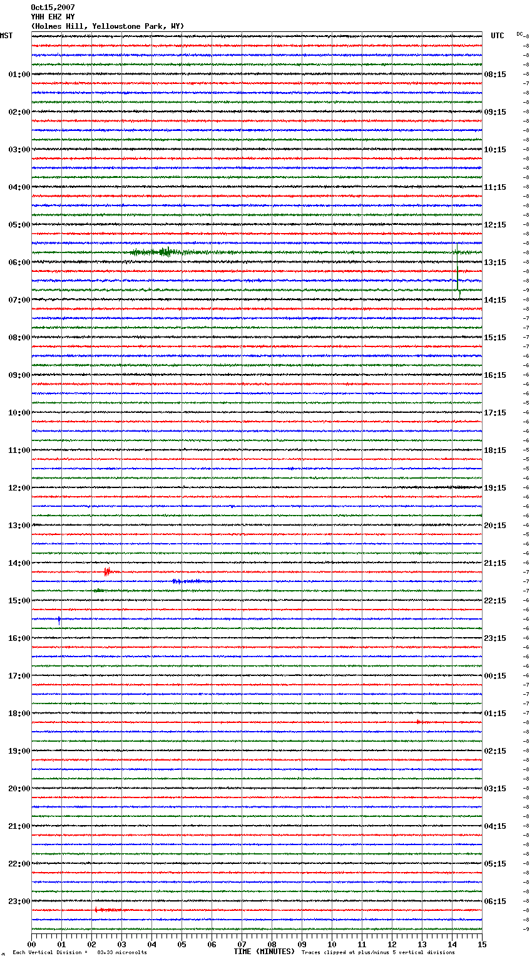Select the station code YHH EHZ WY
The image size is (532, 961).
(x=53, y=17)
